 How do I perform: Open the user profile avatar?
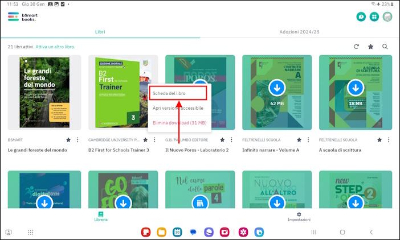(387, 17)
